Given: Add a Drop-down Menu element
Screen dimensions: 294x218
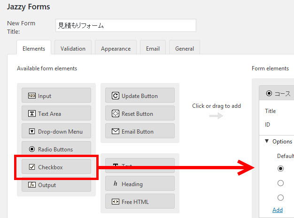Looking at the screenshot, I should click(56, 131).
